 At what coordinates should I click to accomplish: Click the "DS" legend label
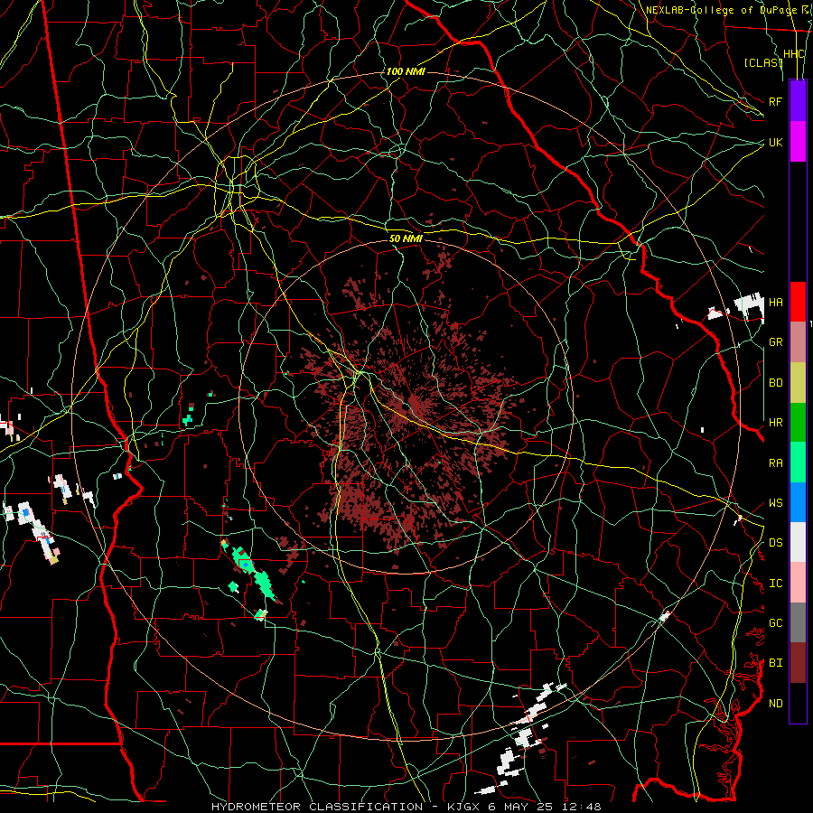[775, 543]
